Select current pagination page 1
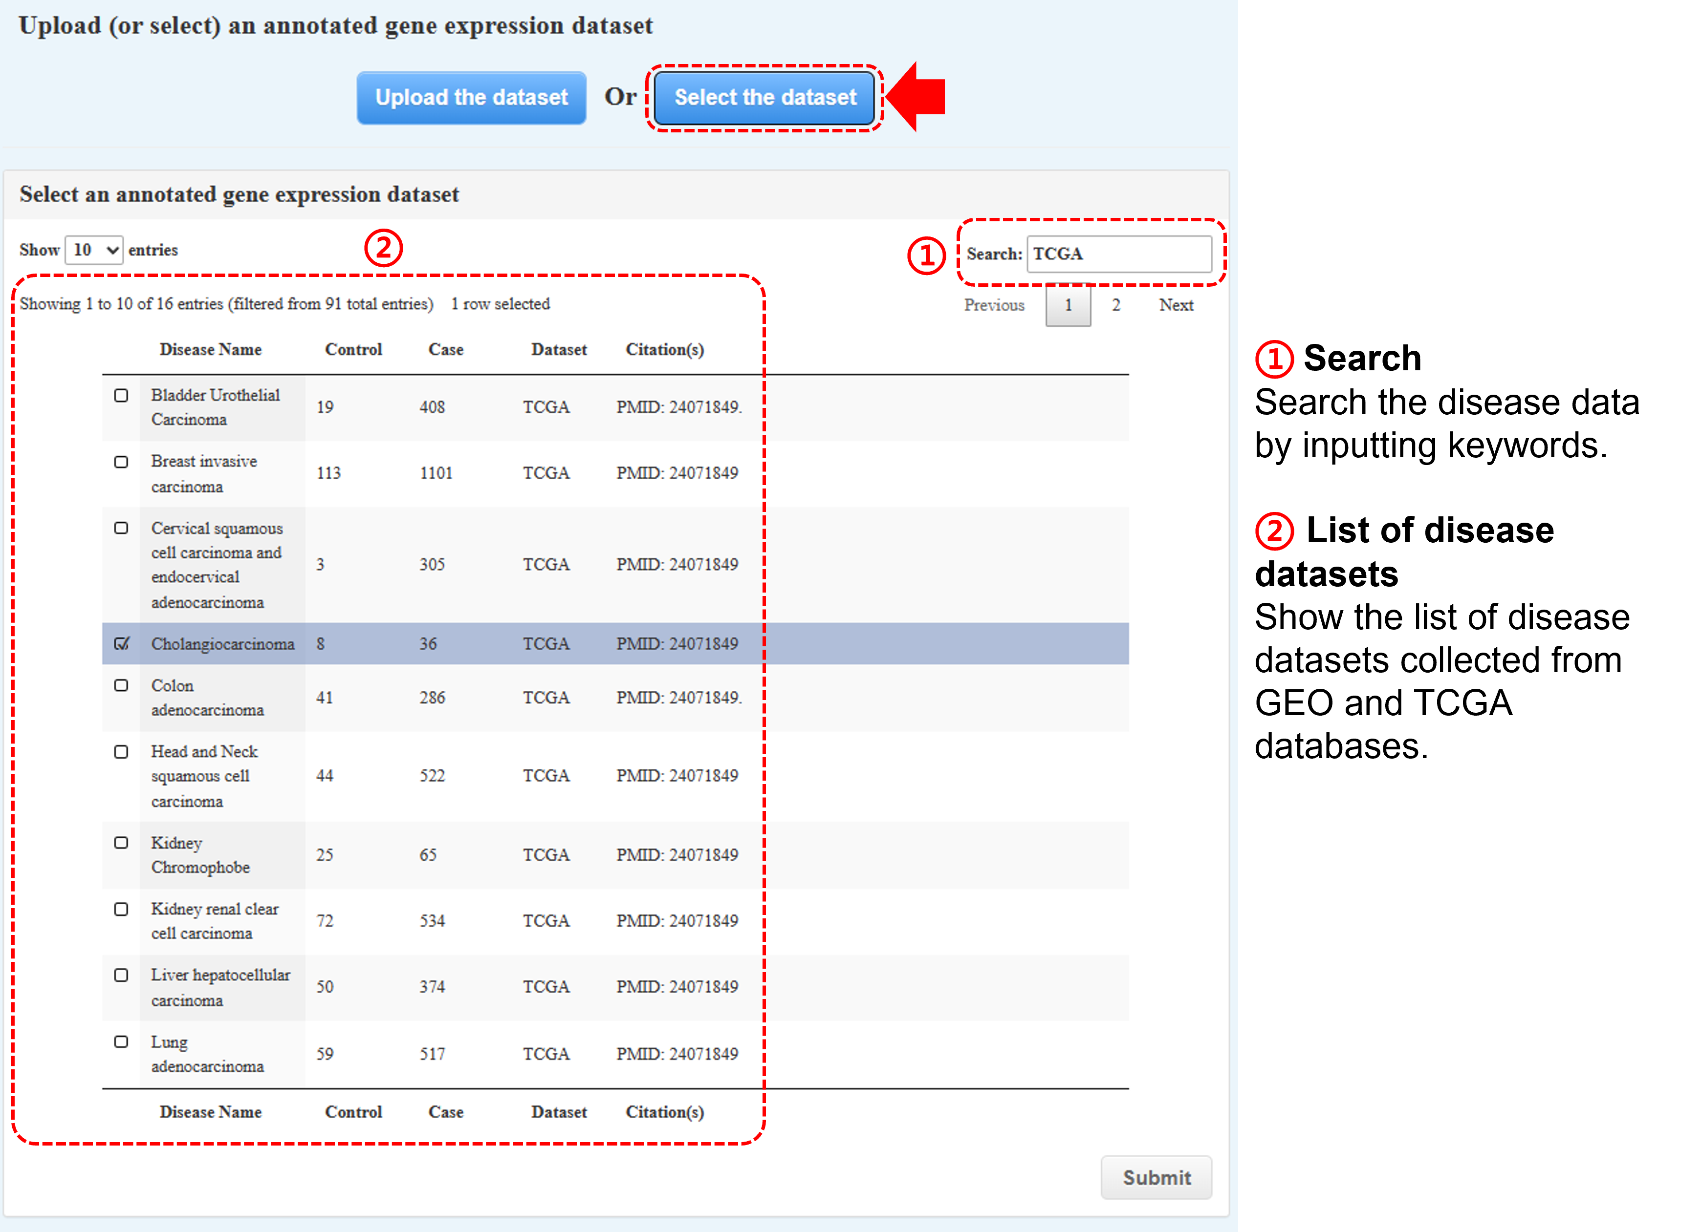 (x=1068, y=305)
